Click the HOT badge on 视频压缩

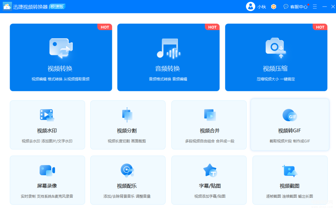pos(320,27)
